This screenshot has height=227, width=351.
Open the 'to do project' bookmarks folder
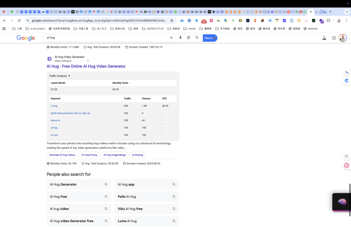35,29
